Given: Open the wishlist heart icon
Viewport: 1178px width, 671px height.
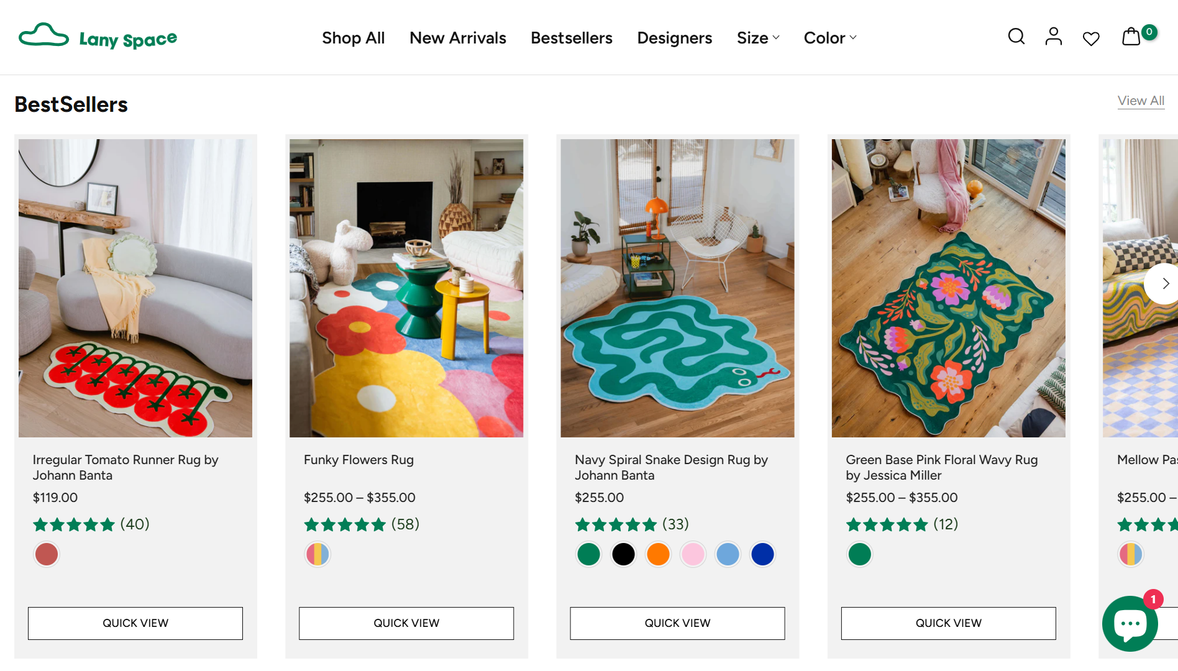Looking at the screenshot, I should tap(1091, 39).
